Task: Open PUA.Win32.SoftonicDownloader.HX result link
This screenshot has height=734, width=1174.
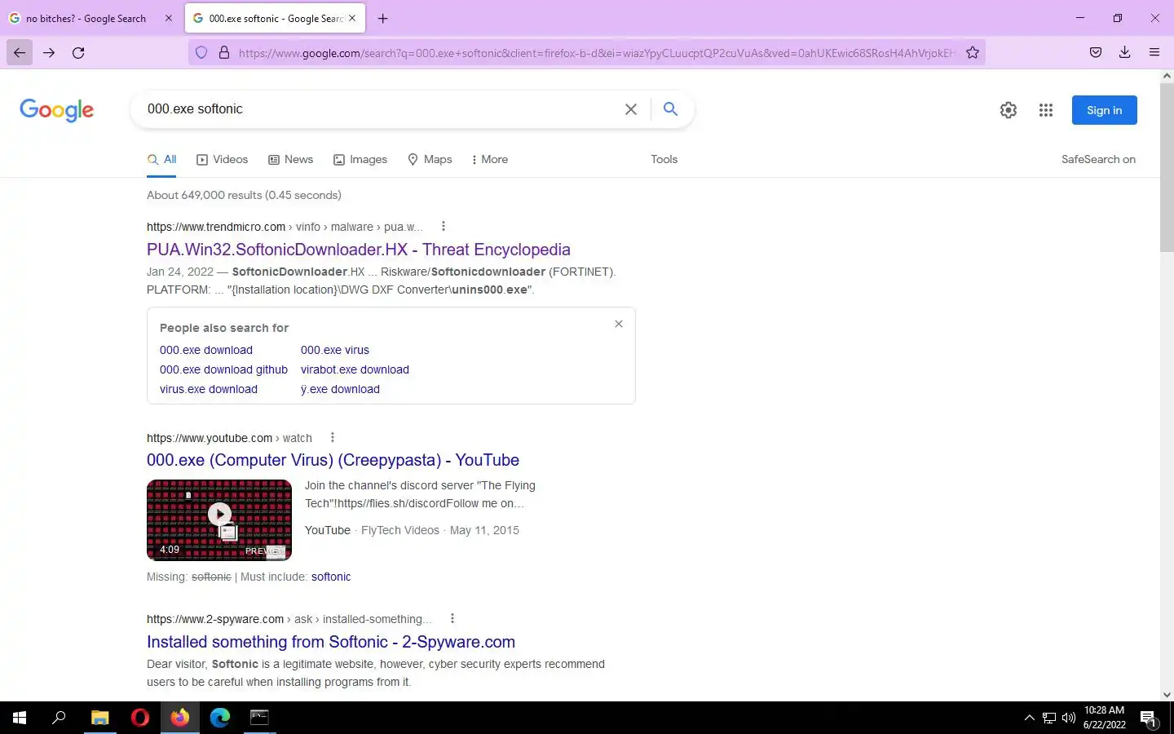Action: [x=359, y=250]
